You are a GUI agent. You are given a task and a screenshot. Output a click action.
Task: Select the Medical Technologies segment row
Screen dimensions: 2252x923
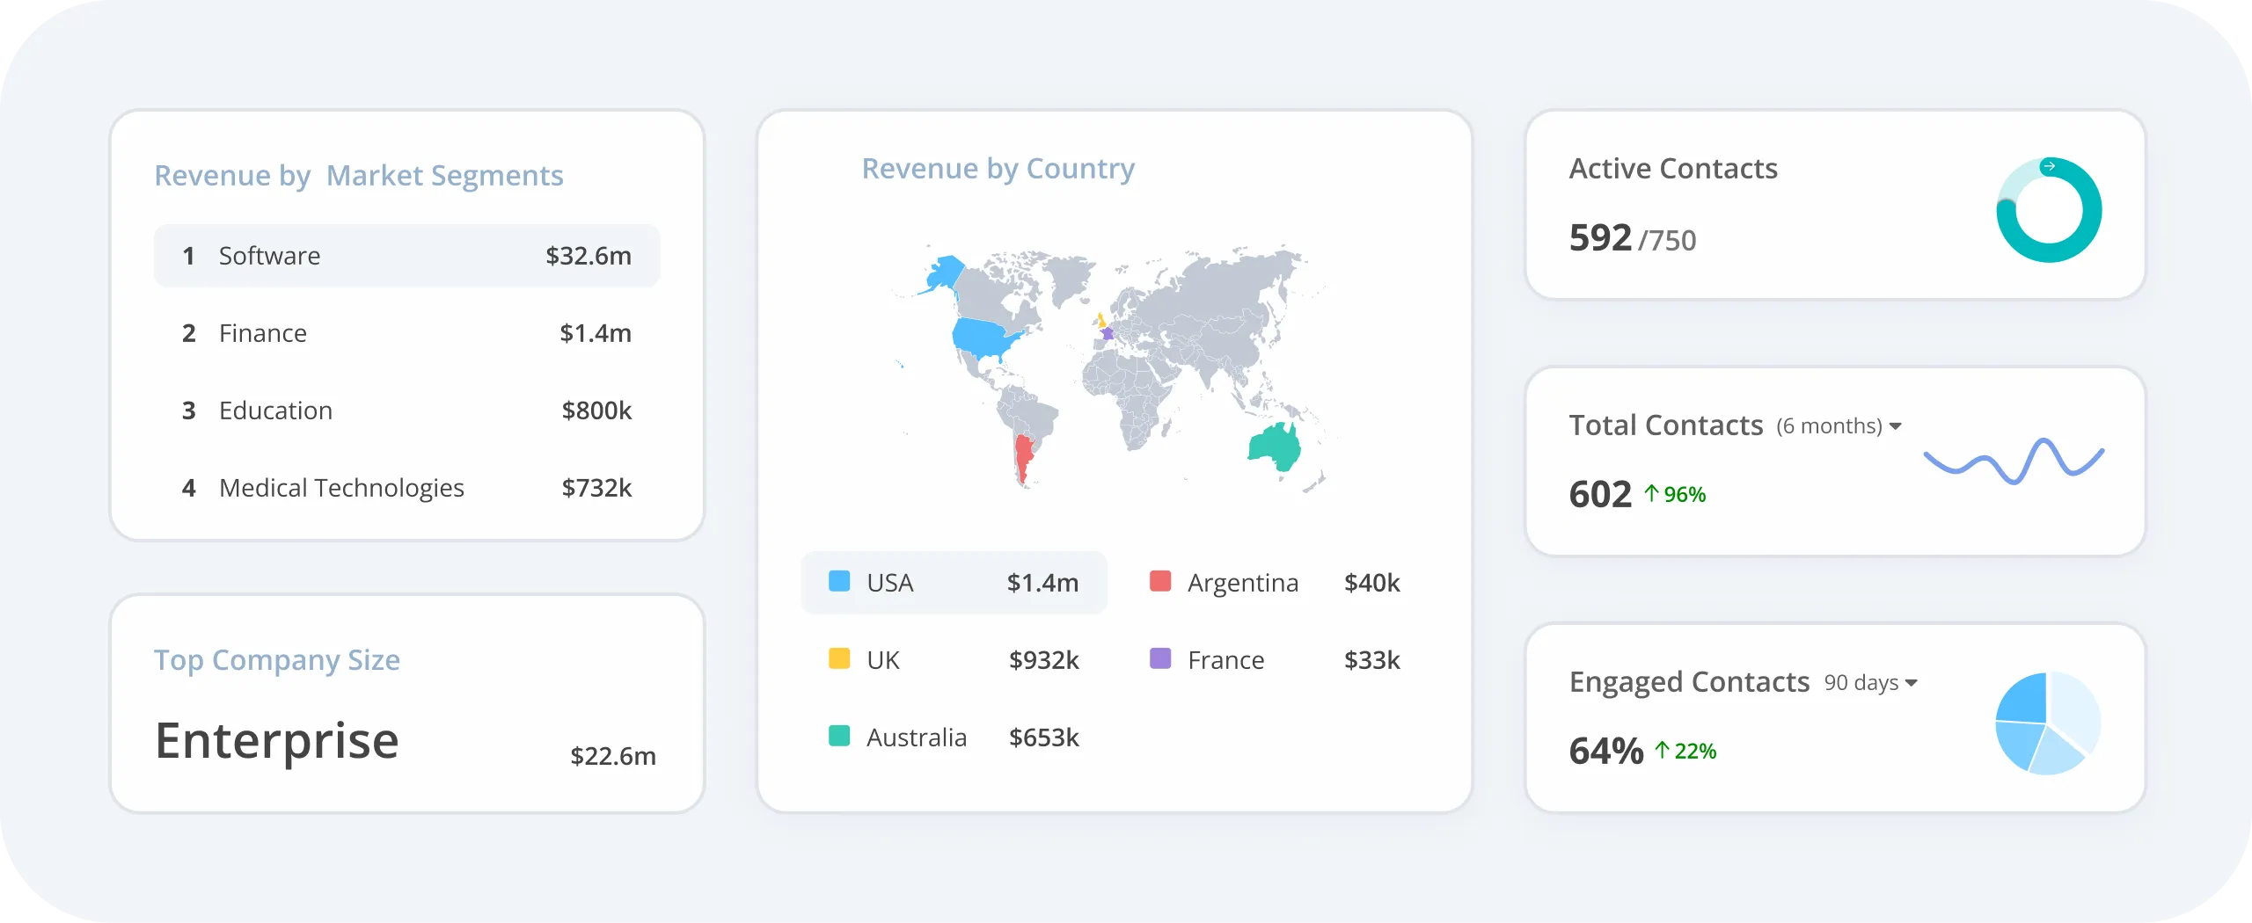pos(406,488)
